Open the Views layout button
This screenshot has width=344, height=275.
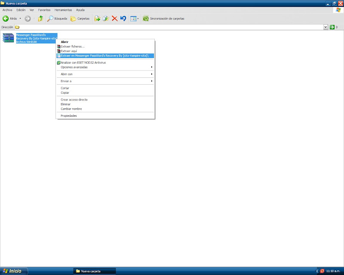pyautogui.click(x=133, y=18)
